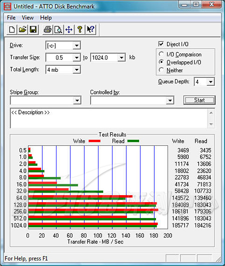The width and height of the screenshot is (225, 266).
Task: Click the green Read legend swatch
Action: pos(133,141)
